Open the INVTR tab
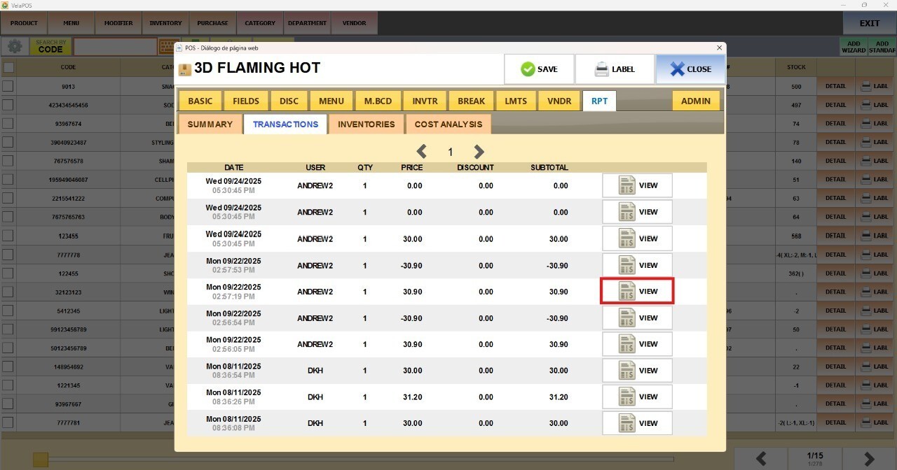 pos(425,101)
